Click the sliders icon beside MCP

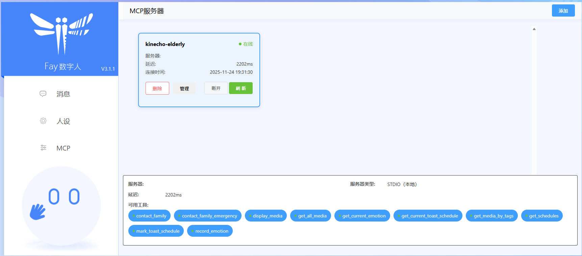43,148
